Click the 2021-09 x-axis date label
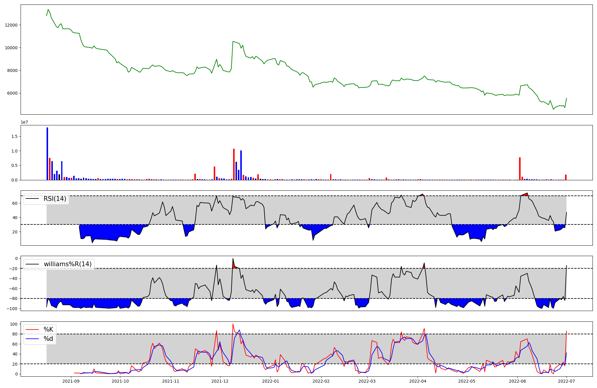This screenshot has height=388, width=597. (71, 381)
